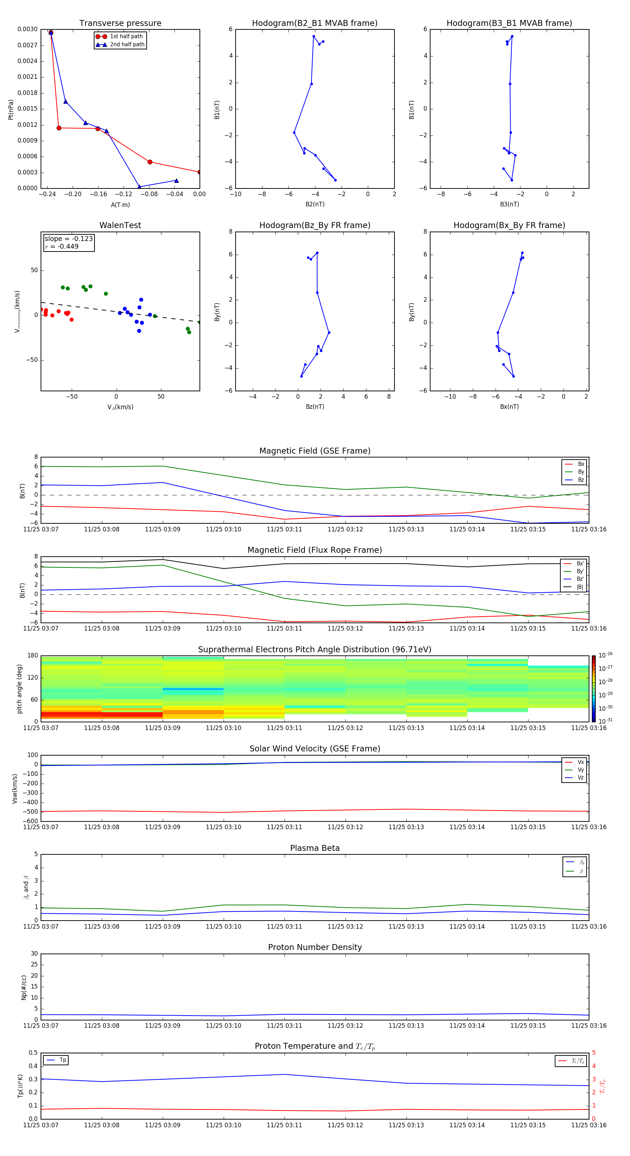Select the By legend entry in GSE panel
This screenshot has width=630, height=1156.
pos(574,472)
